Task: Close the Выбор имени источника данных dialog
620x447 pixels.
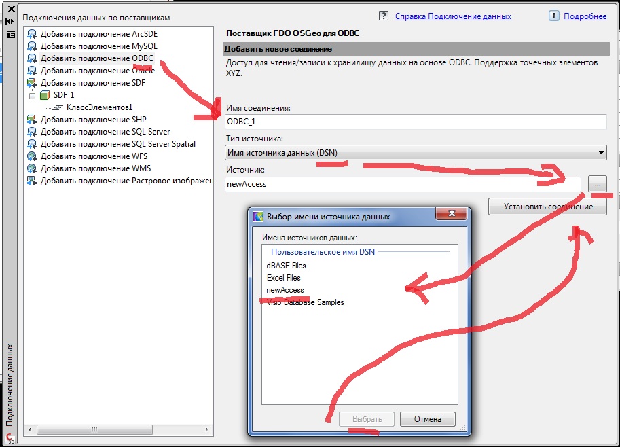Action: 452,213
